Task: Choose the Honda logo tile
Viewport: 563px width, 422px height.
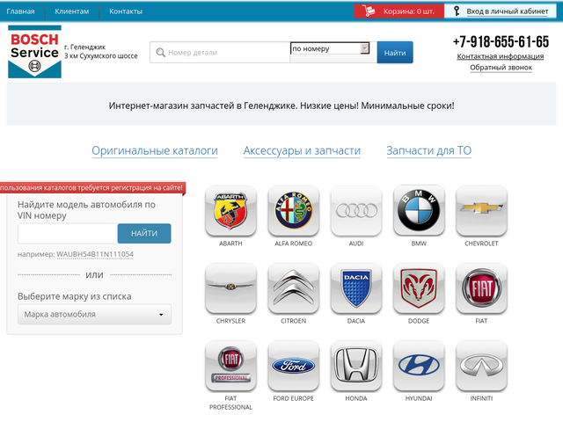Action: 356,366
